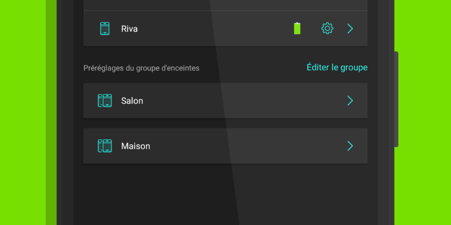Check the green battery icon for Riva
Screen dimensions: 451x225
pyautogui.click(x=297, y=28)
